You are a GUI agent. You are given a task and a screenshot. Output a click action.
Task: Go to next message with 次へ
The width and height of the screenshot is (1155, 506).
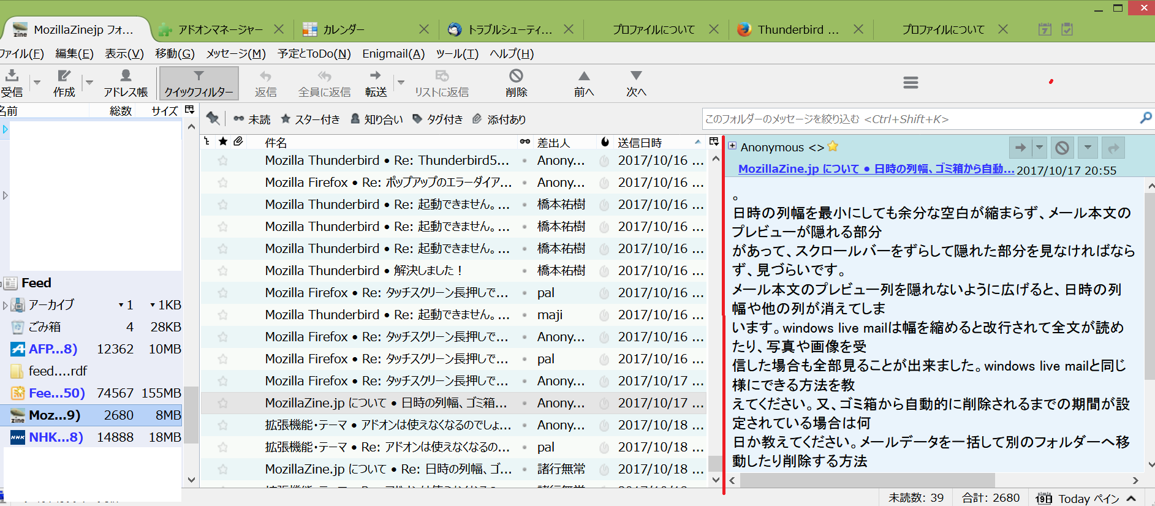click(x=636, y=83)
